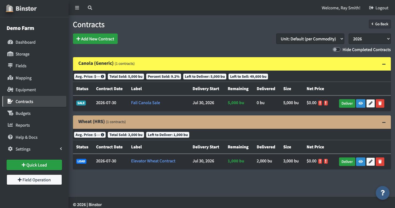Open the 2026 year dropdown
The image size is (395, 208).
click(370, 39)
